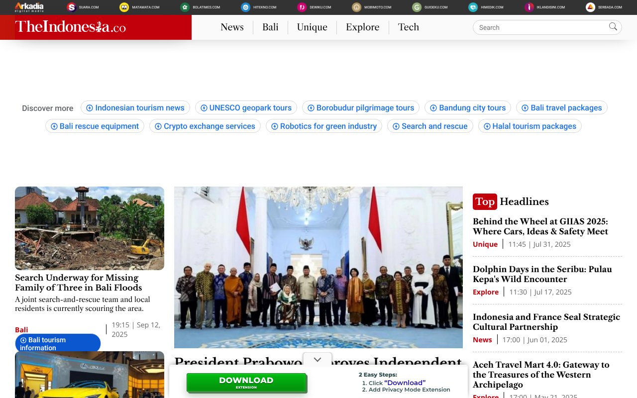
Task: Click the search magnifier icon
Action: (613, 27)
